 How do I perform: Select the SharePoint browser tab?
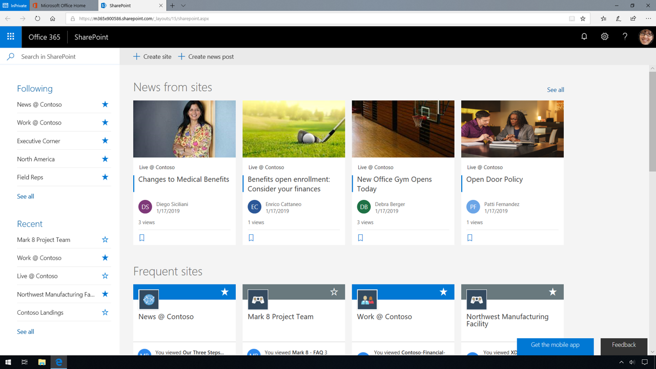point(132,6)
